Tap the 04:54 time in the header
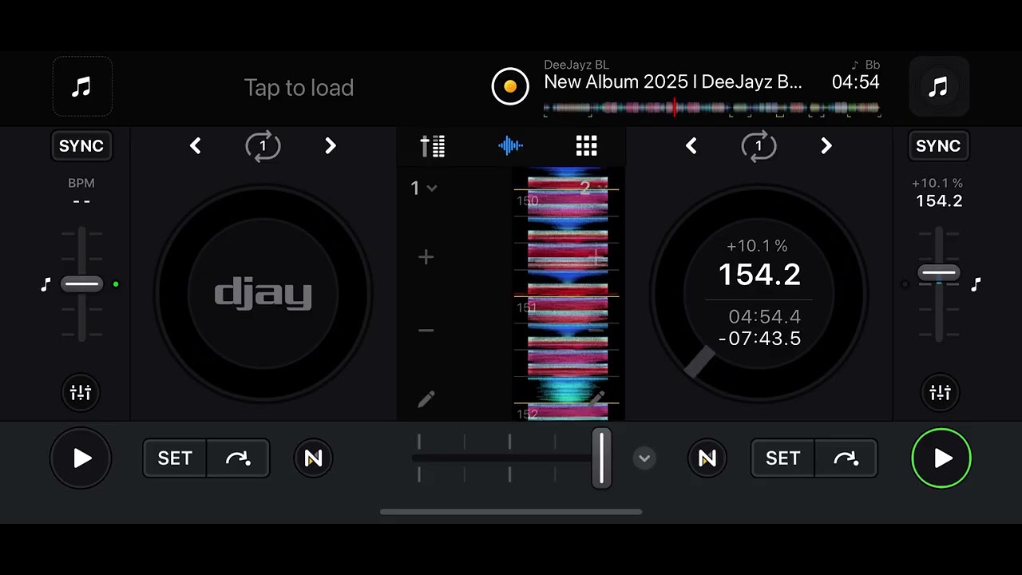 pyautogui.click(x=856, y=82)
